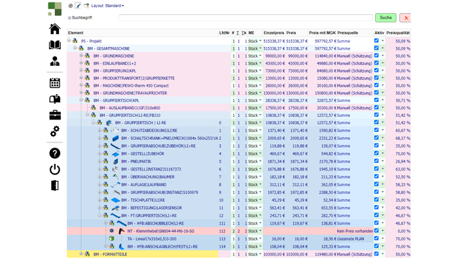Open the classmate PLAN price source link

(350, 239)
